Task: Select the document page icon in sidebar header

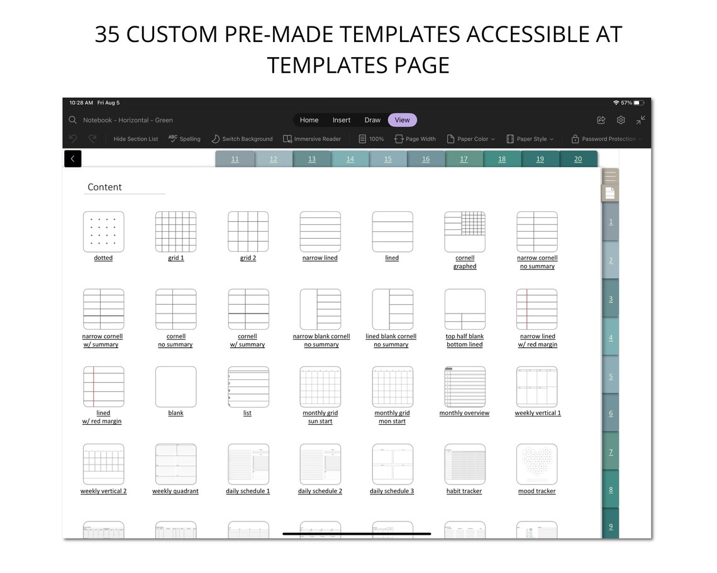Action: click(x=609, y=192)
